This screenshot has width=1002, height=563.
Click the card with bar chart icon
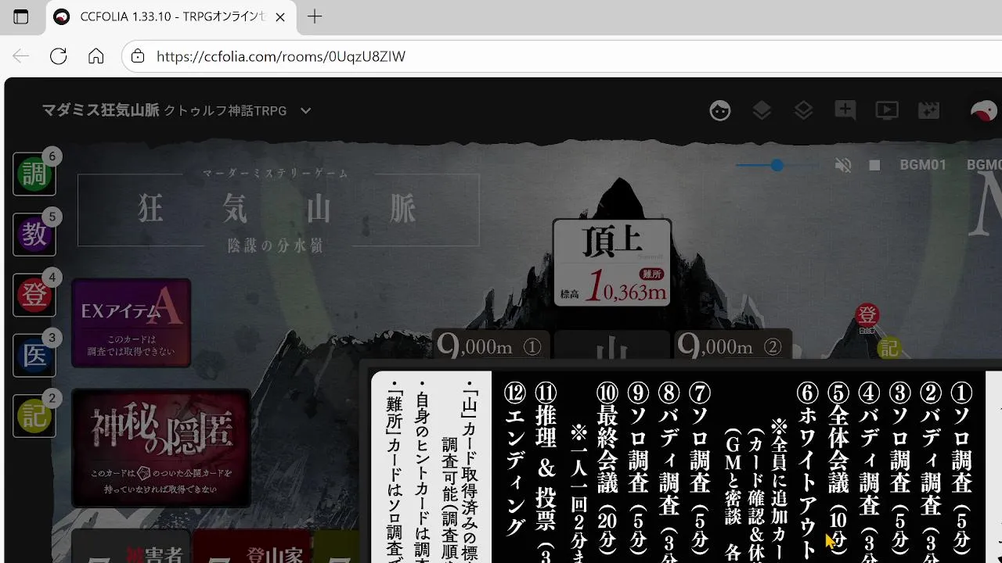coord(612,346)
